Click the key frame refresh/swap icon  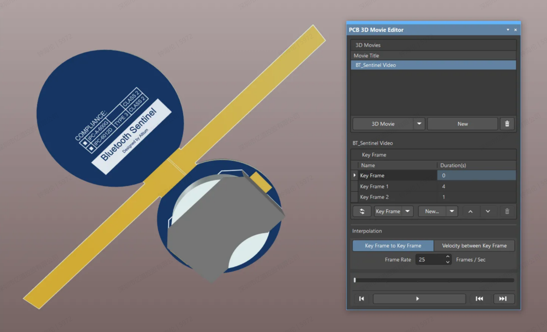click(362, 211)
